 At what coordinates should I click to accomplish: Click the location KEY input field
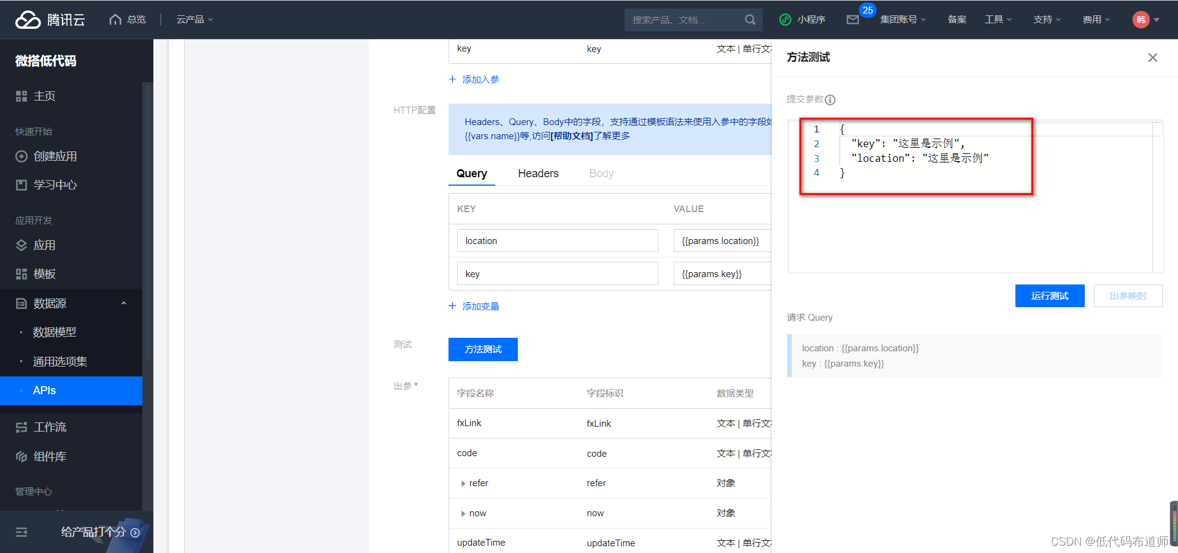click(557, 241)
